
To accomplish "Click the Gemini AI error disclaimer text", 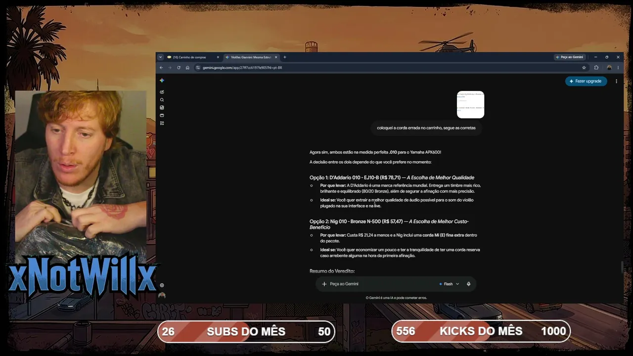I will [x=396, y=298].
